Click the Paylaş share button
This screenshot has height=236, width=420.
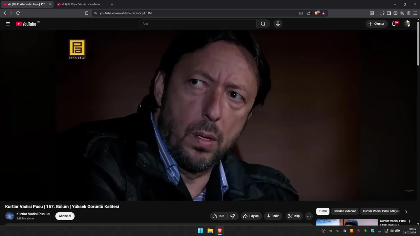[x=251, y=216]
